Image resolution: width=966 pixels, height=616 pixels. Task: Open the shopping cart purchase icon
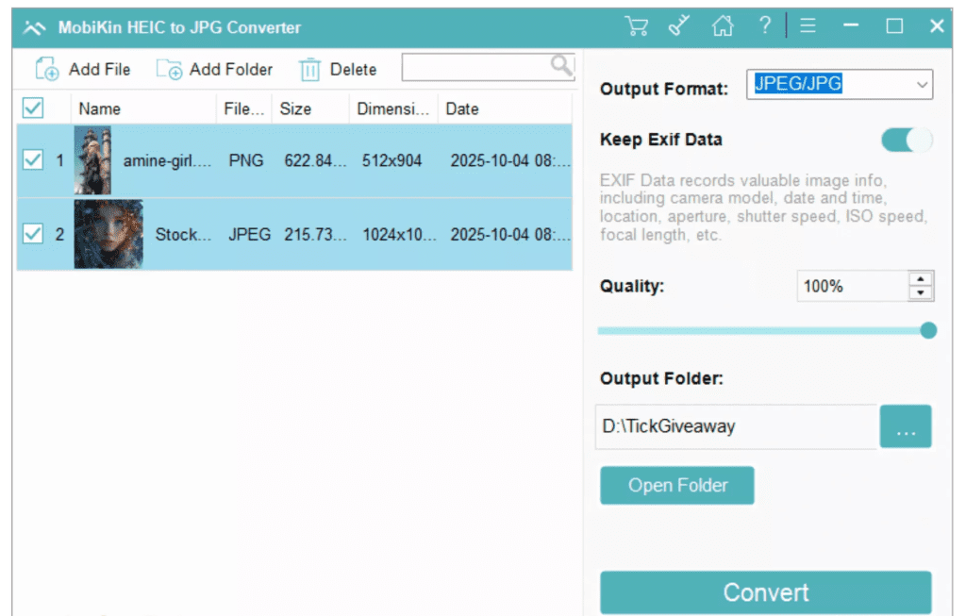[x=638, y=27]
